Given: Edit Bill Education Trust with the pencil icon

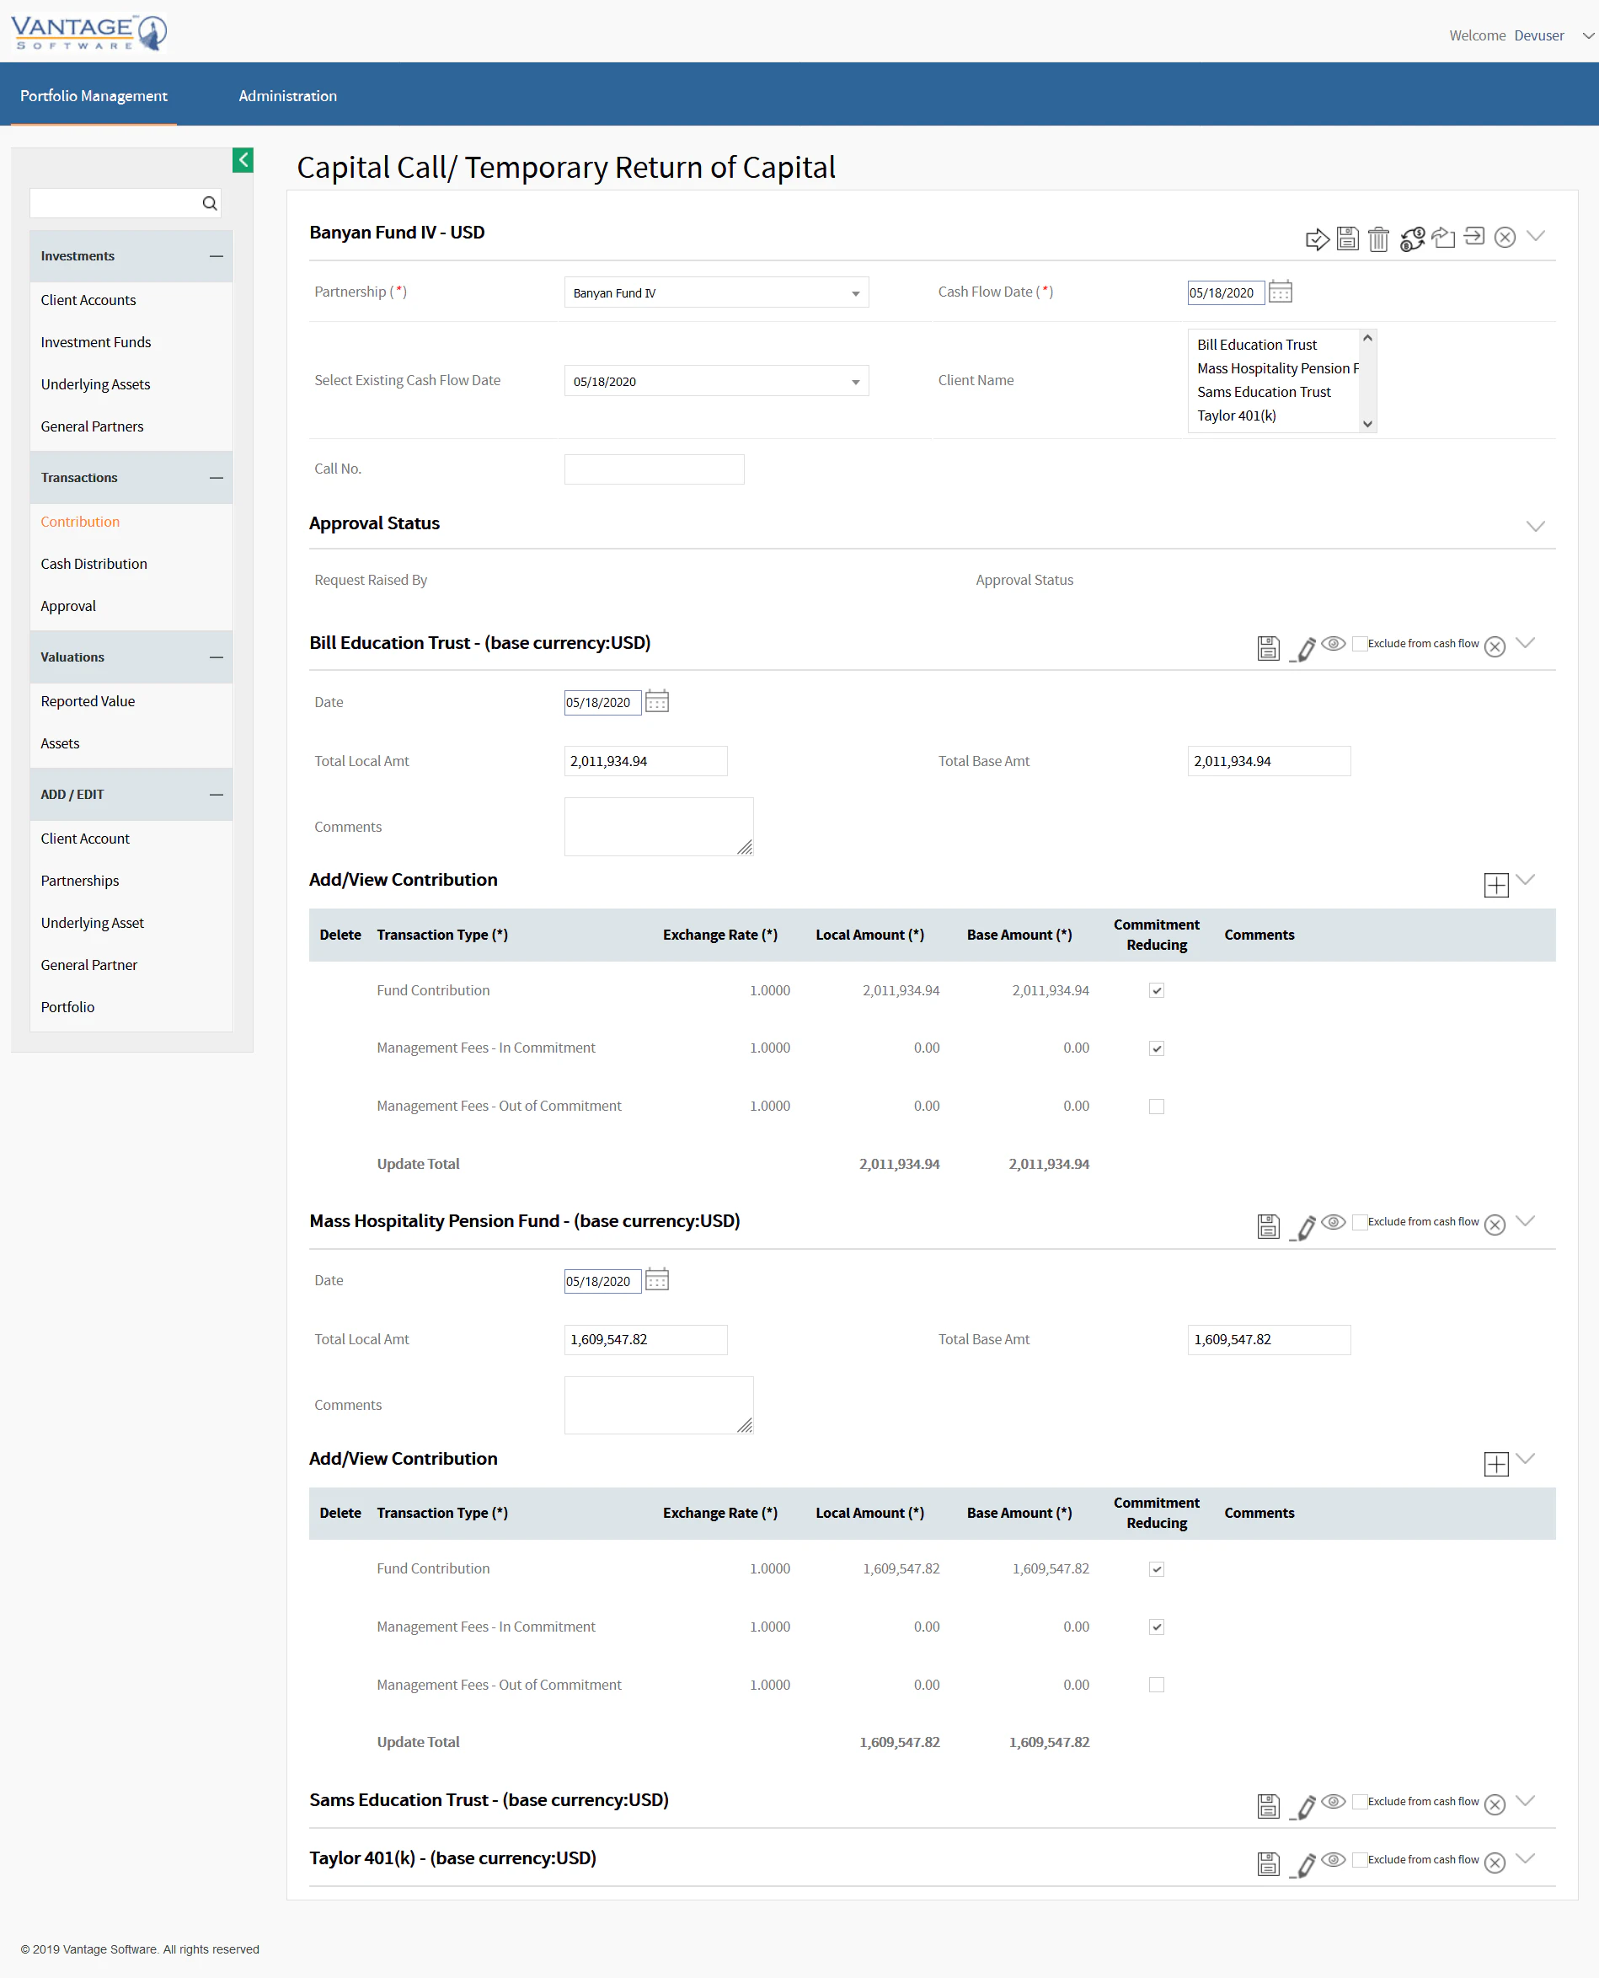Looking at the screenshot, I should (x=1304, y=649).
